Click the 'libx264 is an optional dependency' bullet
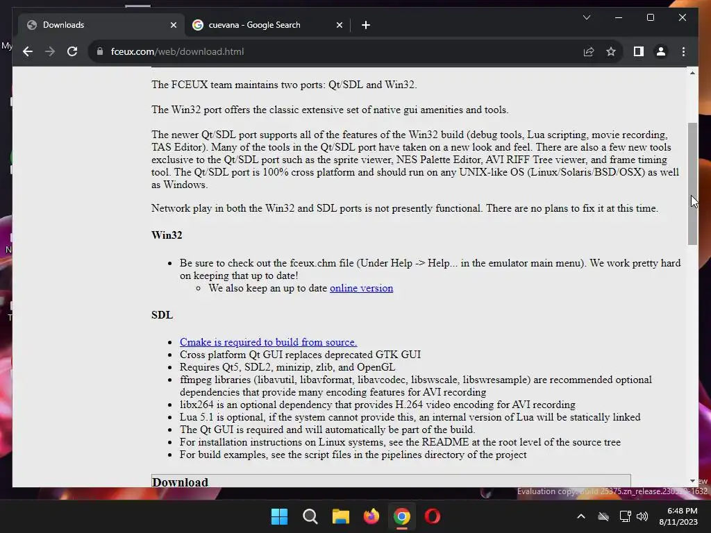This screenshot has width=711, height=533. (377, 405)
